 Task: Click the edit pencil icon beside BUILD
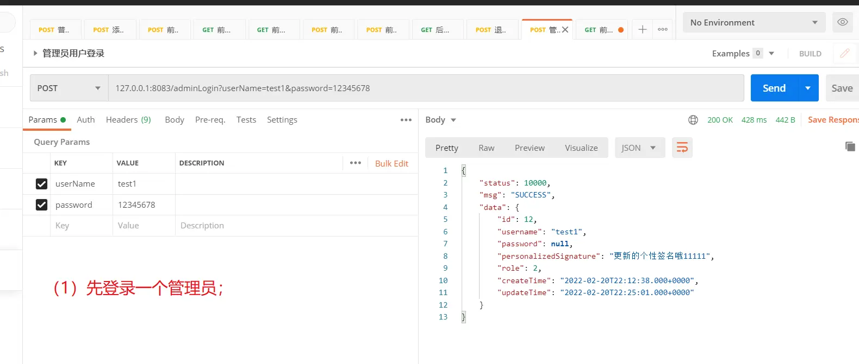[844, 53]
